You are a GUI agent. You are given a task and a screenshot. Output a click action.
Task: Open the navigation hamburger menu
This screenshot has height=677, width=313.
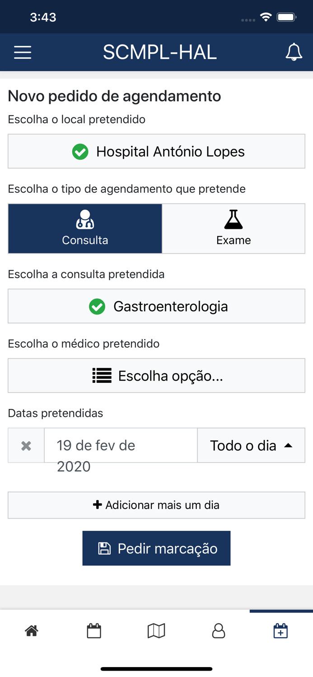22,52
